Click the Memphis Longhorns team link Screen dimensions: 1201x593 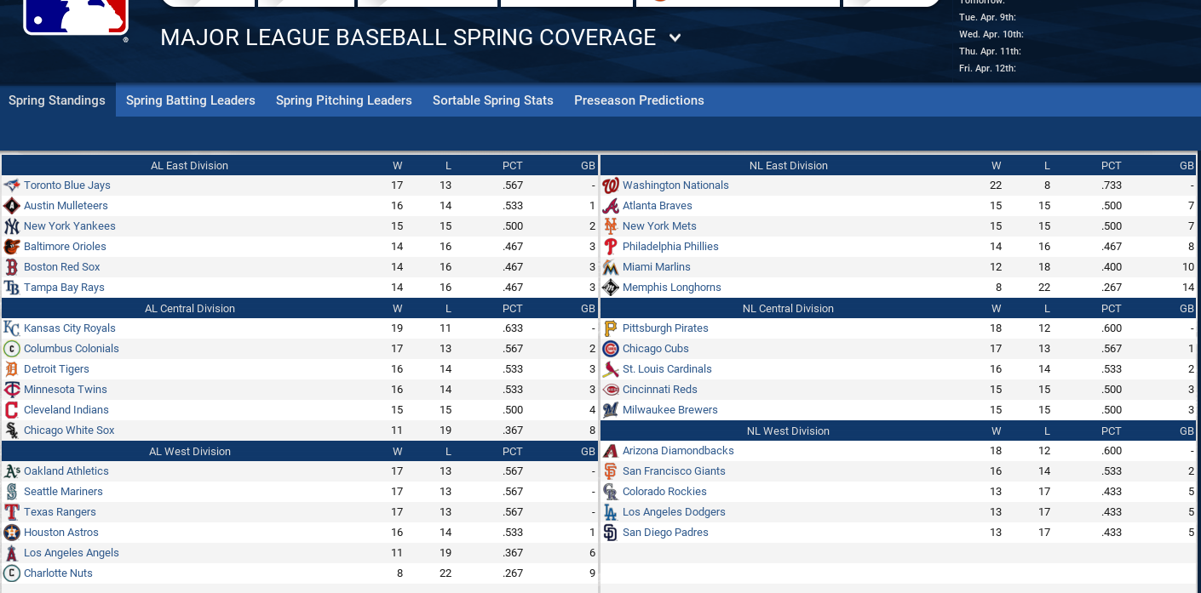[671, 288]
